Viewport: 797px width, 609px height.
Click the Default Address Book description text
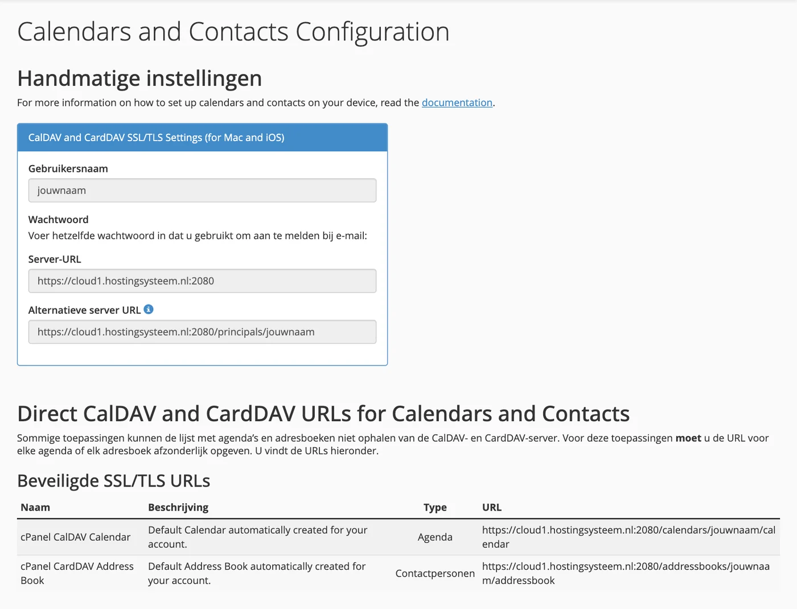(x=257, y=573)
